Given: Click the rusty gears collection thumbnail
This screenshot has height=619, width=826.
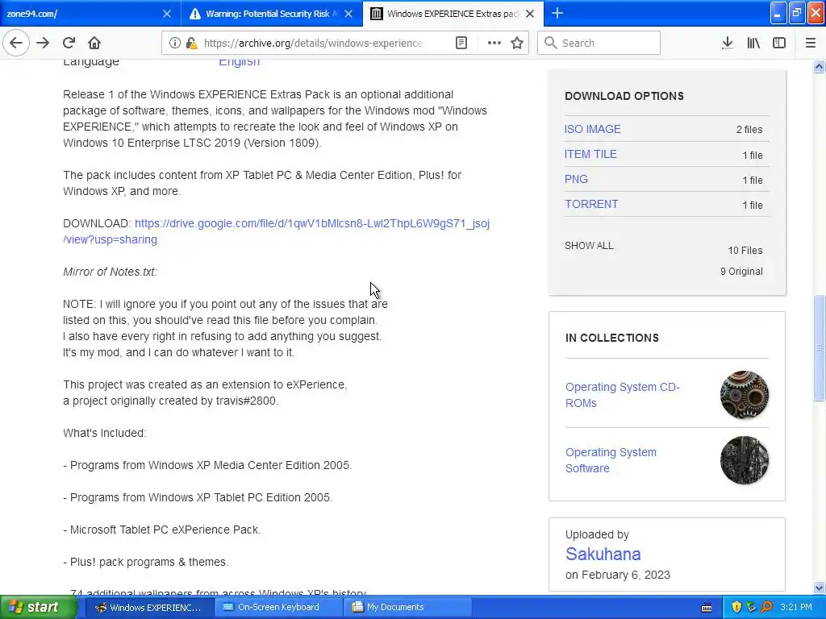Looking at the screenshot, I should (744, 395).
